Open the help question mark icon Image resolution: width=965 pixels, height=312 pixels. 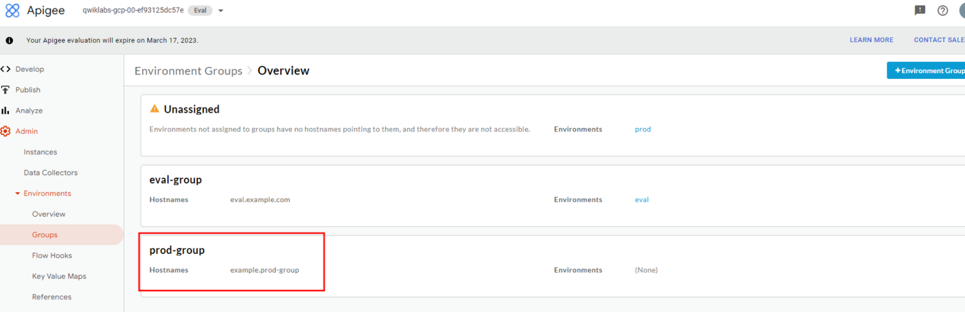943,11
